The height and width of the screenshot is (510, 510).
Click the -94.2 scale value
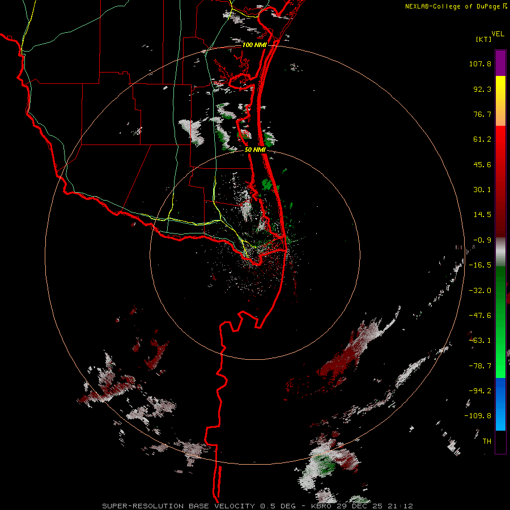pos(480,390)
